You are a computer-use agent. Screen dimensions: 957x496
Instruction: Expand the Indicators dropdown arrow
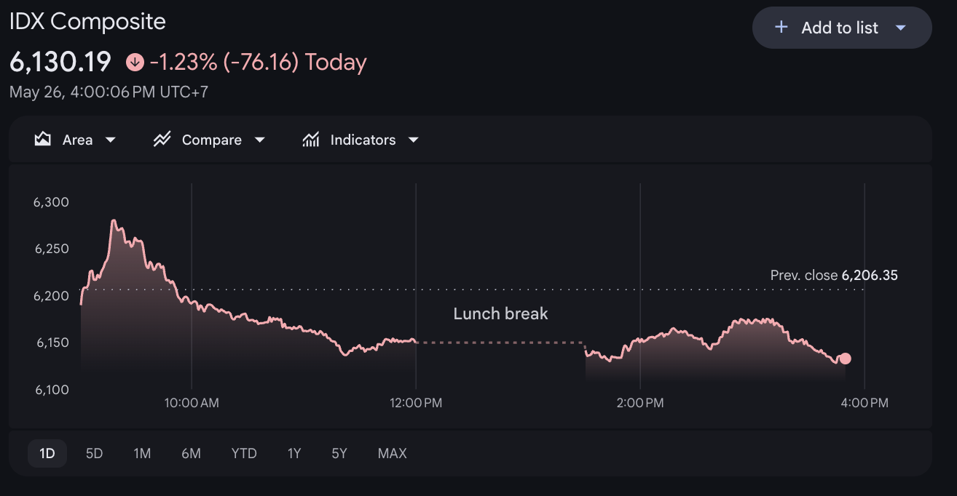click(x=414, y=140)
